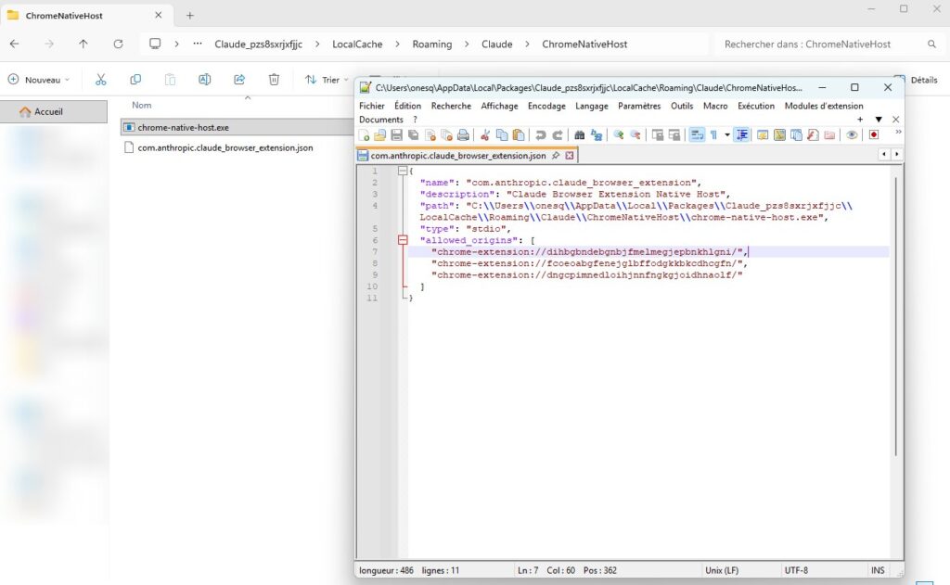950x585 pixels.
Task: Open Trier sort dropdown in Explorer
Action: tap(327, 80)
